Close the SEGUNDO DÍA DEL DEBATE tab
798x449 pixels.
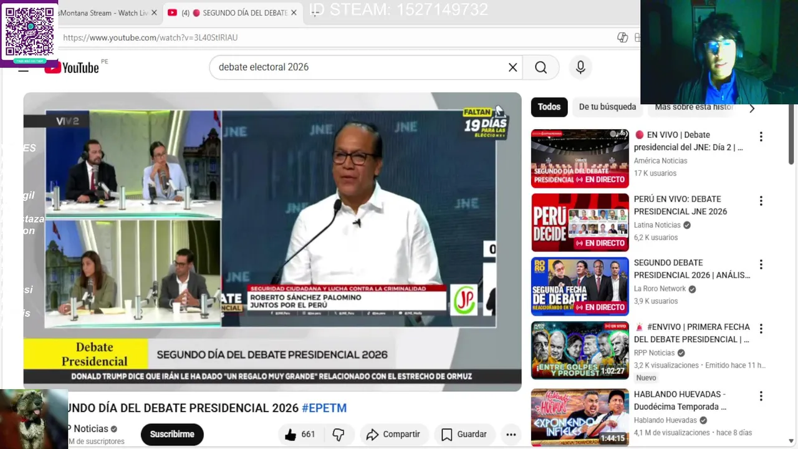pyautogui.click(x=294, y=12)
